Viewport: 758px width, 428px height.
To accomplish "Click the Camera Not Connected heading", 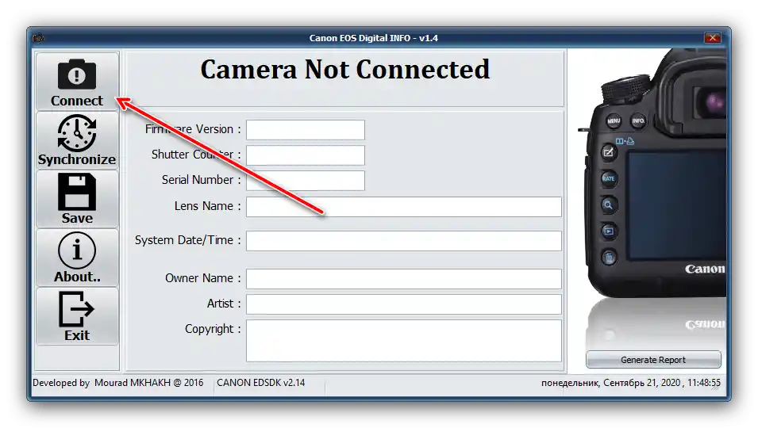I will (x=345, y=70).
